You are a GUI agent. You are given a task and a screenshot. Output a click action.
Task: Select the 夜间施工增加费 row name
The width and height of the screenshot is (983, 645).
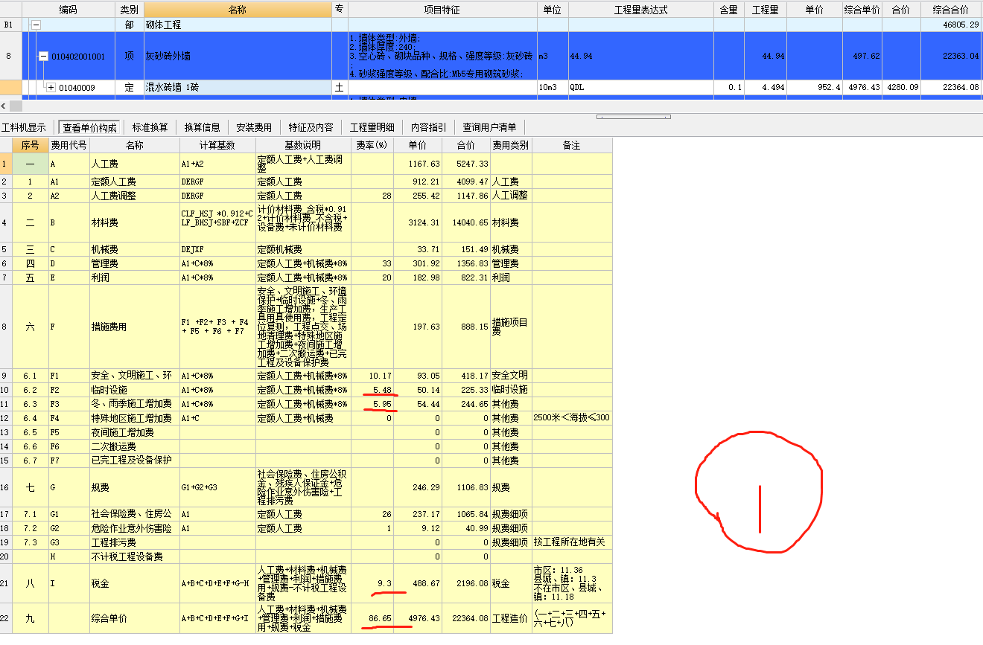[135, 432]
